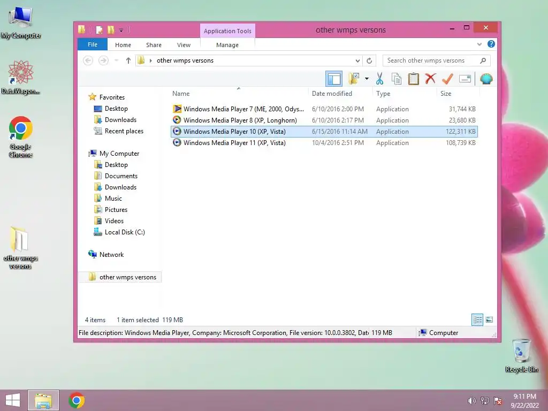This screenshot has height=411, width=548.
Task: Refresh the other wmps versons folder
Action: coord(369,60)
